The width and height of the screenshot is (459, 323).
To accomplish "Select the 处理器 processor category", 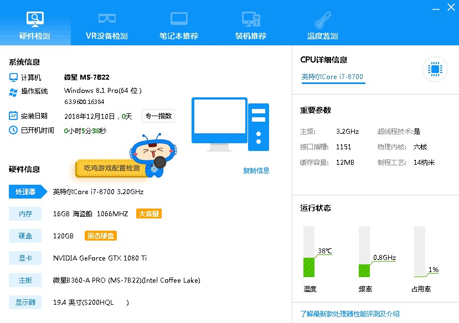I will click(28, 192).
